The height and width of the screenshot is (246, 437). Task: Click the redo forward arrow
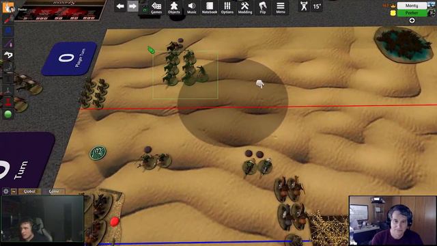coord(132,6)
